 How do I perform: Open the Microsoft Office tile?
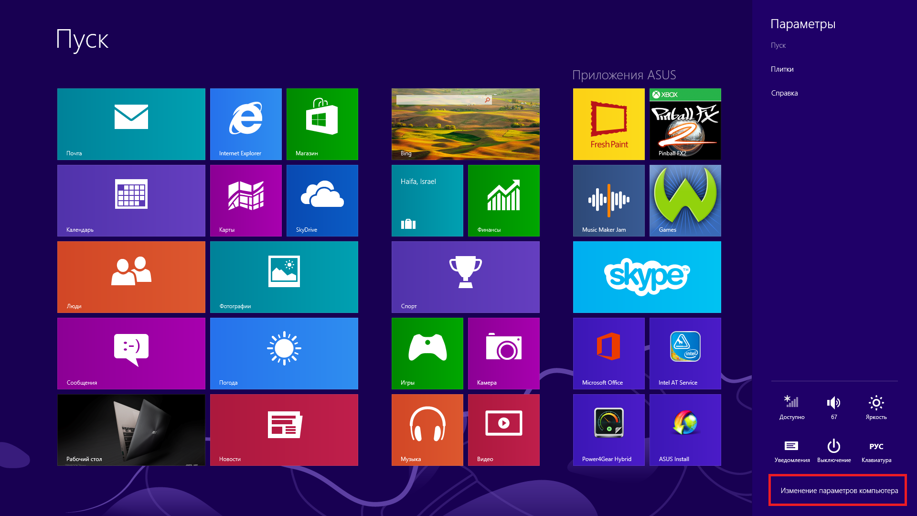tap(609, 354)
